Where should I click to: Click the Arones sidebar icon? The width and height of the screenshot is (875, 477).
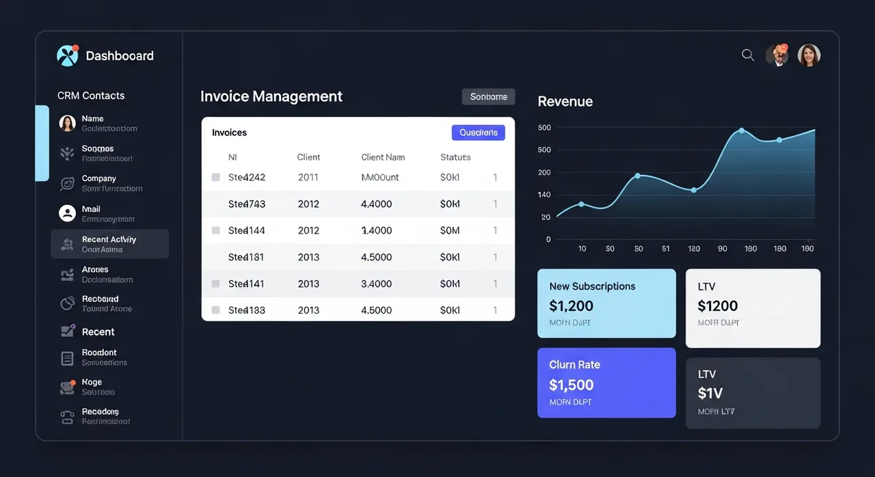click(67, 275)
